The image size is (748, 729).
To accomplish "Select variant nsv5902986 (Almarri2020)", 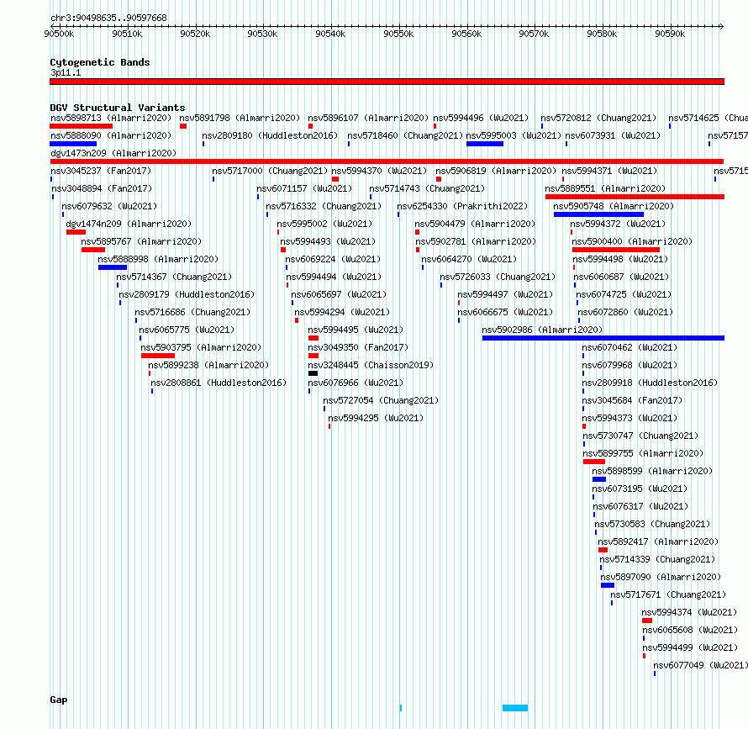I will [x=603, y=338].
